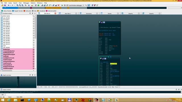Click the blue down-arrow toolbar icon

29,5
